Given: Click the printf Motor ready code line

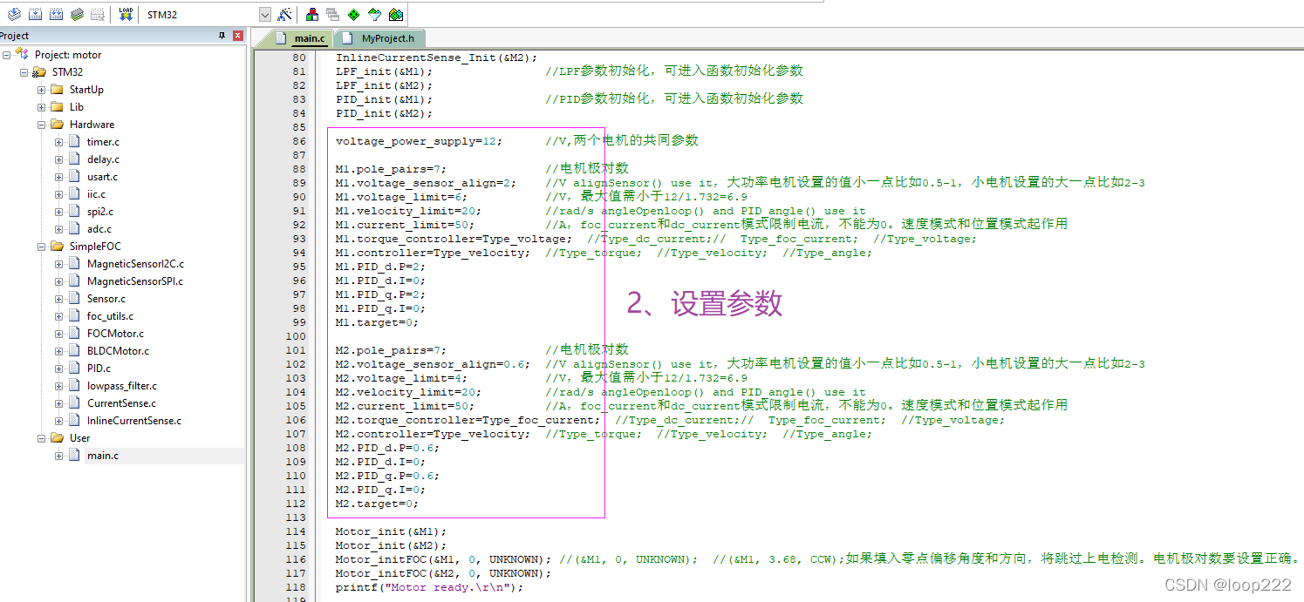Looking at the screenshot, I should 429,587.
